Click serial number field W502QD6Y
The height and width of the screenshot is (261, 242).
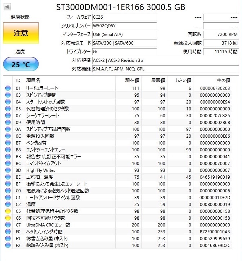point(124,26)
